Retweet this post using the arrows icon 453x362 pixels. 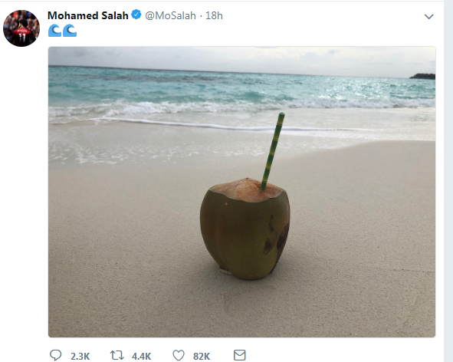click(x=117, y=355)
